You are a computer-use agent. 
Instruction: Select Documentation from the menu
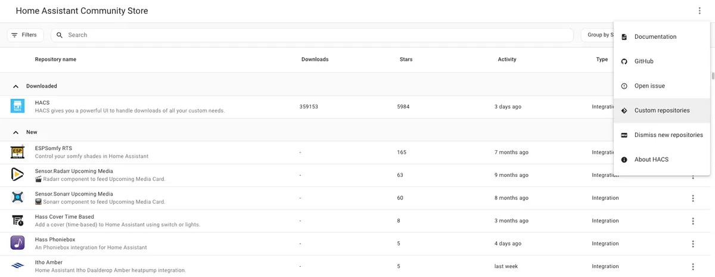click(x=661, y=37)
